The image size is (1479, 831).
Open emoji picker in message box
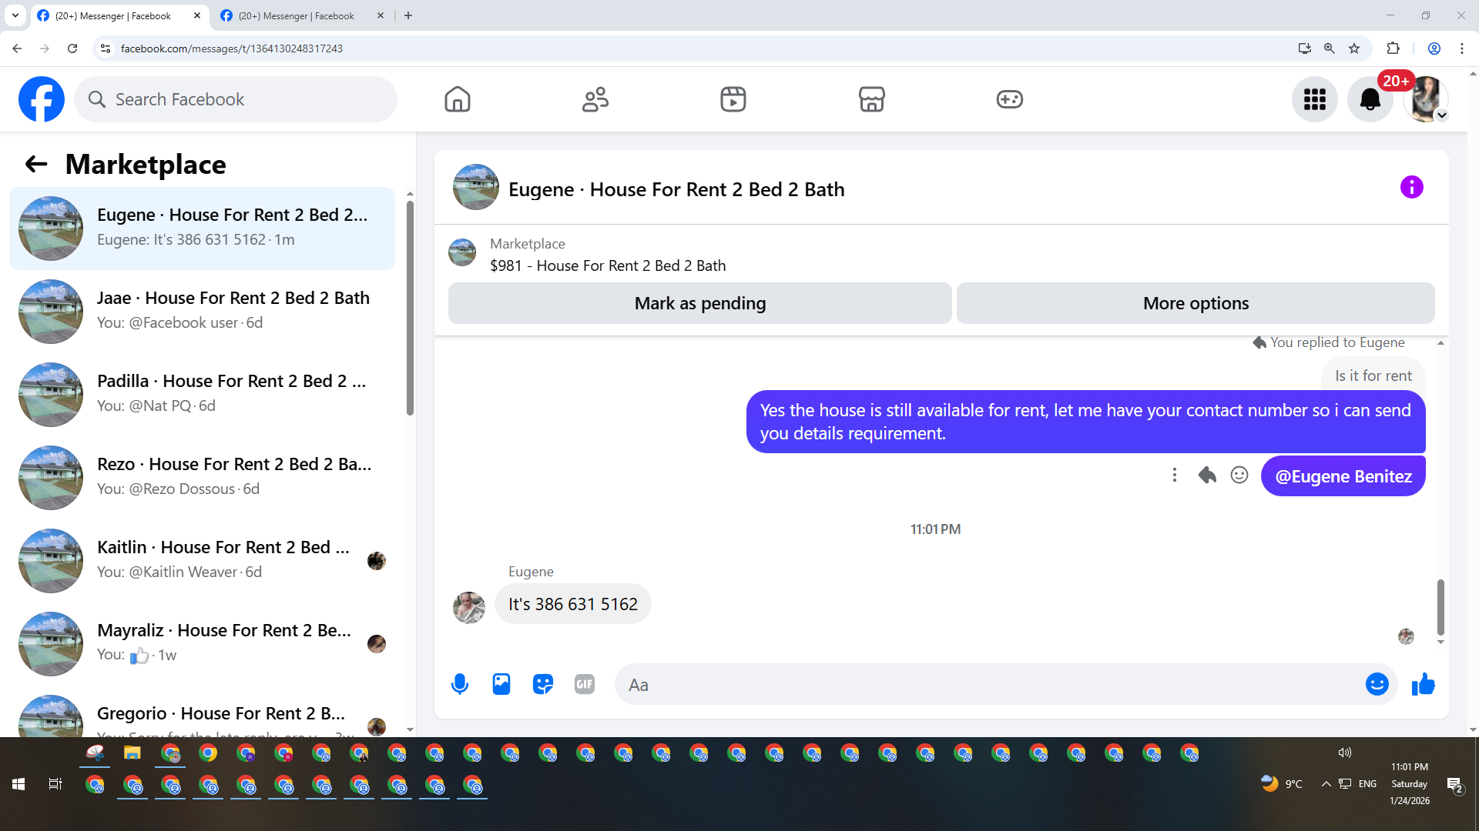pos(1377,684)
